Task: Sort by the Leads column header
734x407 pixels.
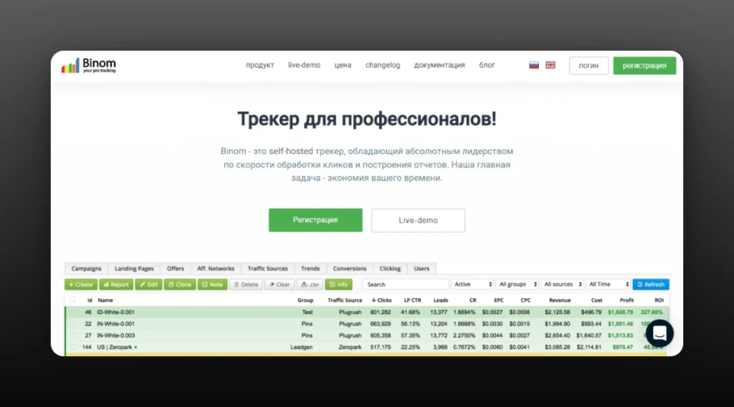Action: click(441, 300)
